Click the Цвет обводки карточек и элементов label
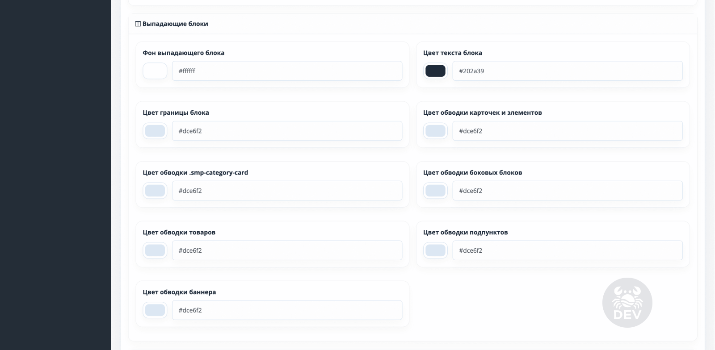The image size is (715, 350). tap(483, 112)
